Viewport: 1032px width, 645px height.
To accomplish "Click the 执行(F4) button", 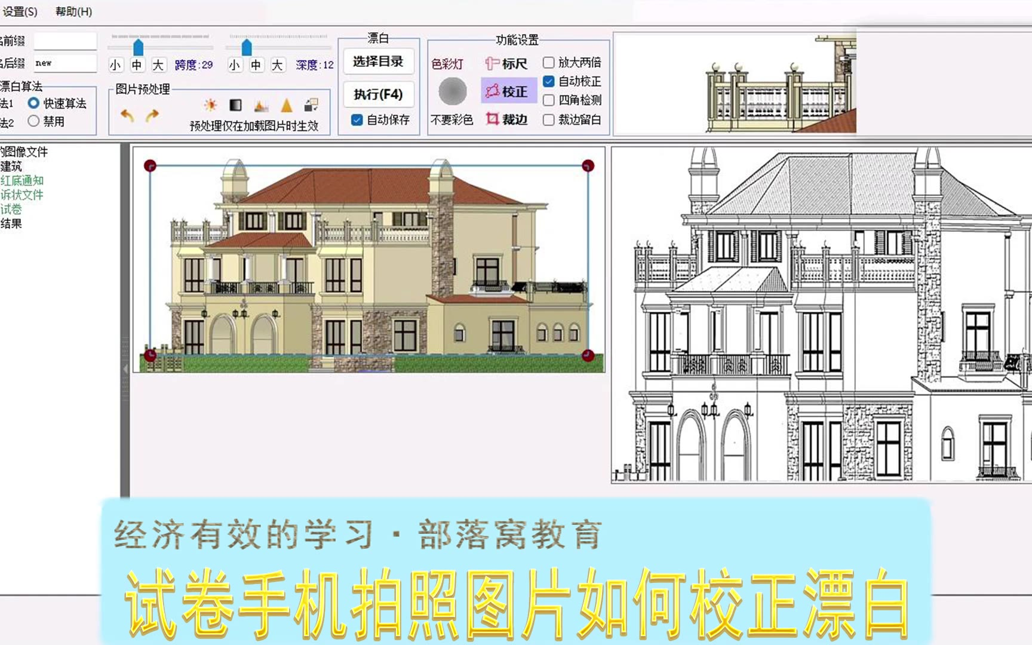I will 378,94.
